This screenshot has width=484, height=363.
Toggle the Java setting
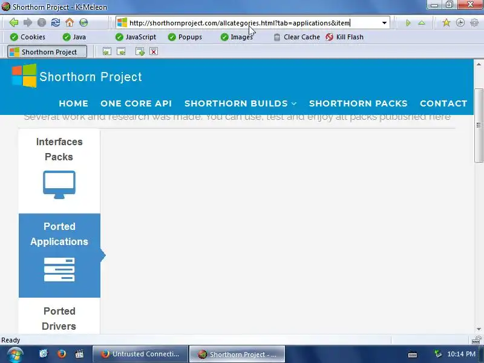pyautogui.click(x=74, y=37)
